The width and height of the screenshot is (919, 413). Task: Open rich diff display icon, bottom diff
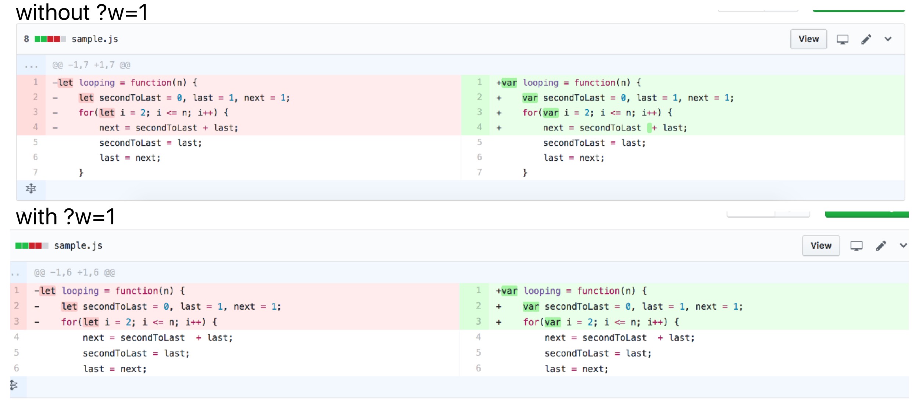(x=856, y=246)
